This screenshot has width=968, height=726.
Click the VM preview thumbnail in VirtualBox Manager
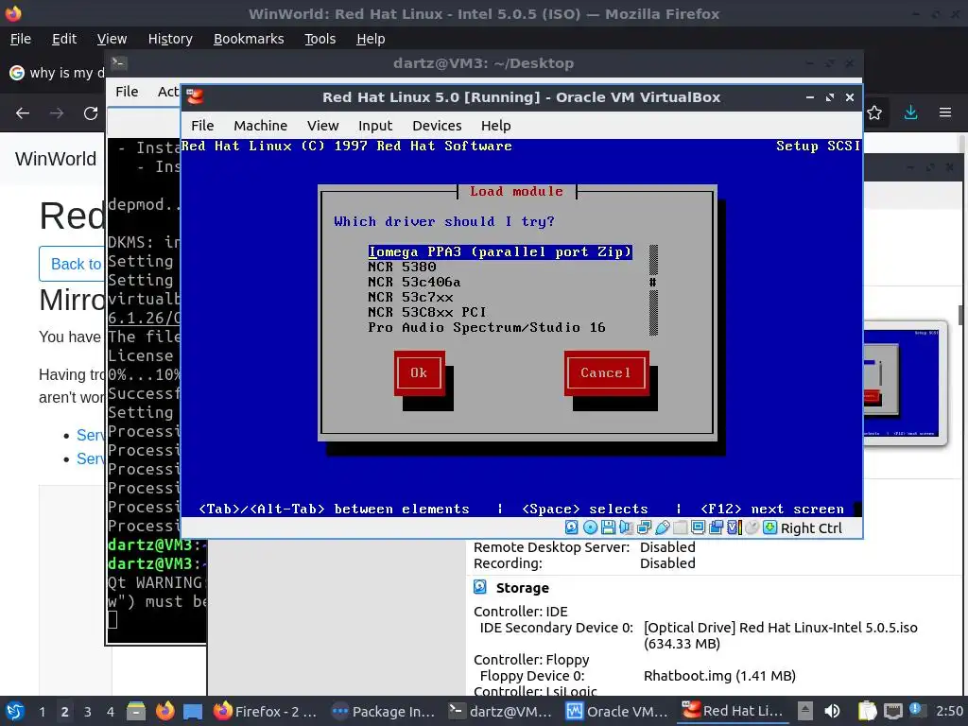(905, 382)
